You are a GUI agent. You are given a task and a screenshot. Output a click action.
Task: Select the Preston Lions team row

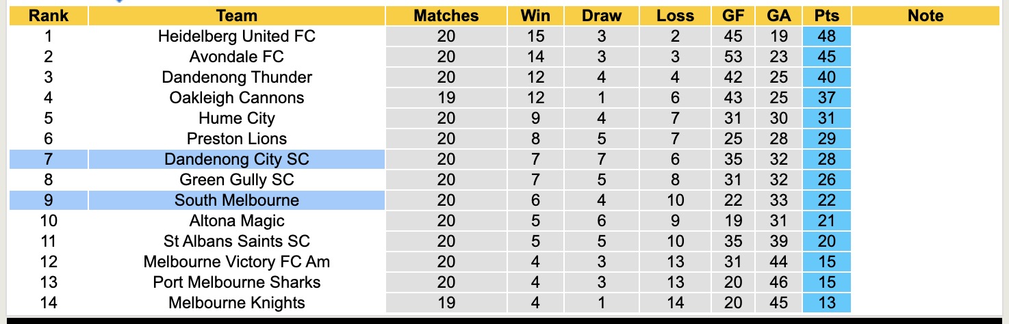click(x=236, y=139)
